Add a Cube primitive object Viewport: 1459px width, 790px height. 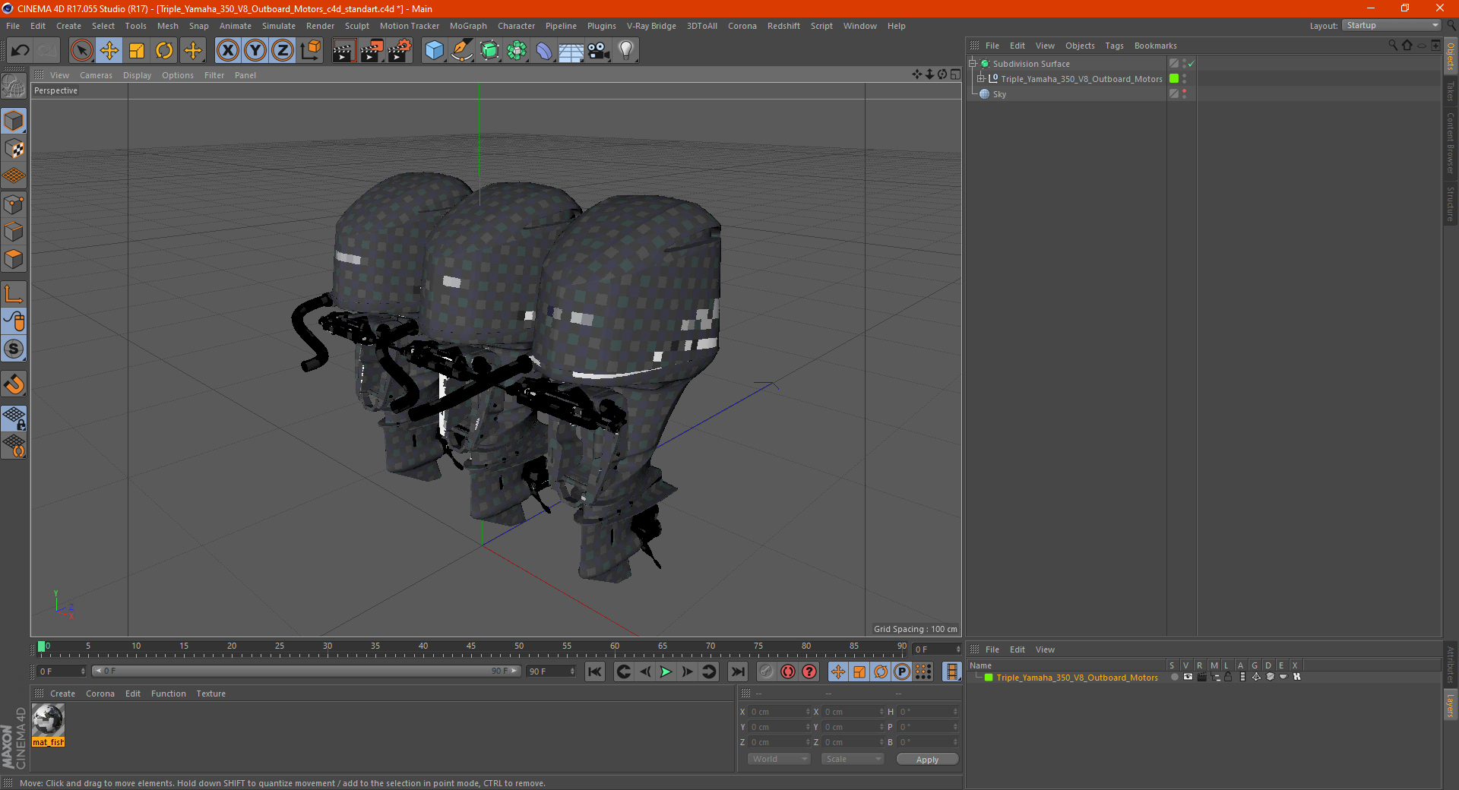coord(434,51)
